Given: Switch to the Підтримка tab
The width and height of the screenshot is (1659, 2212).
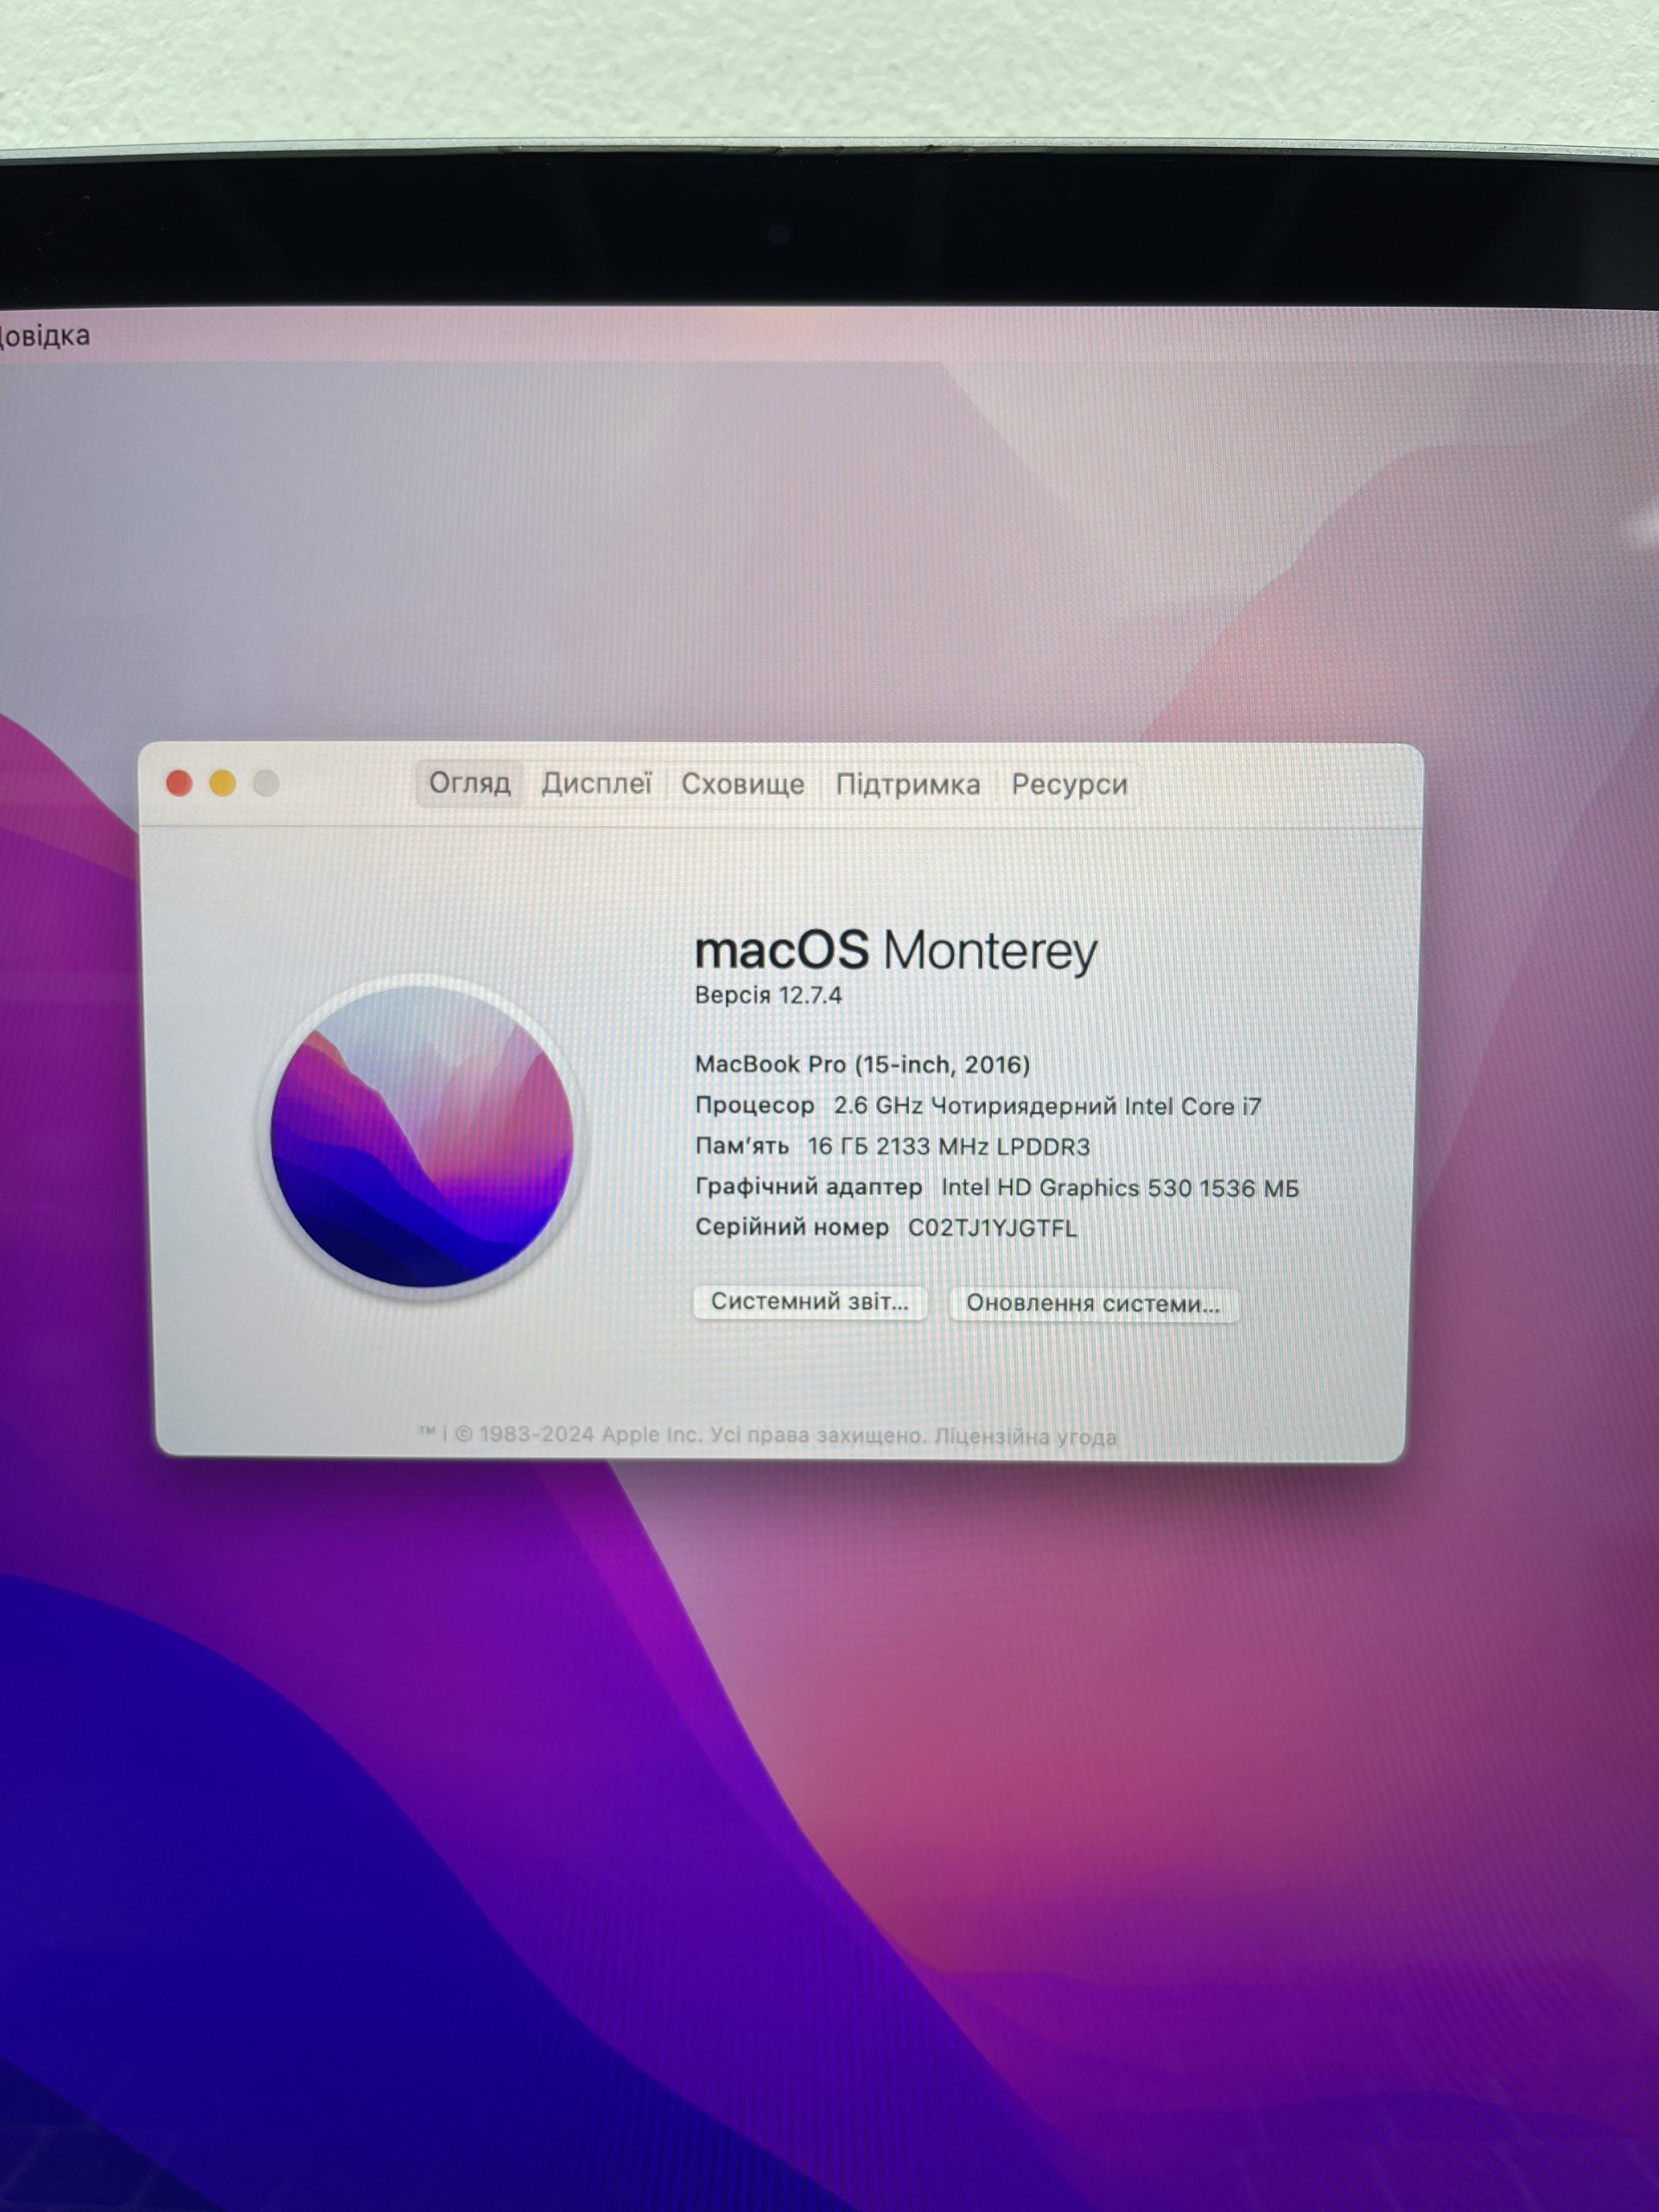Looking at the screenshot, I should (x=908, y=785).
